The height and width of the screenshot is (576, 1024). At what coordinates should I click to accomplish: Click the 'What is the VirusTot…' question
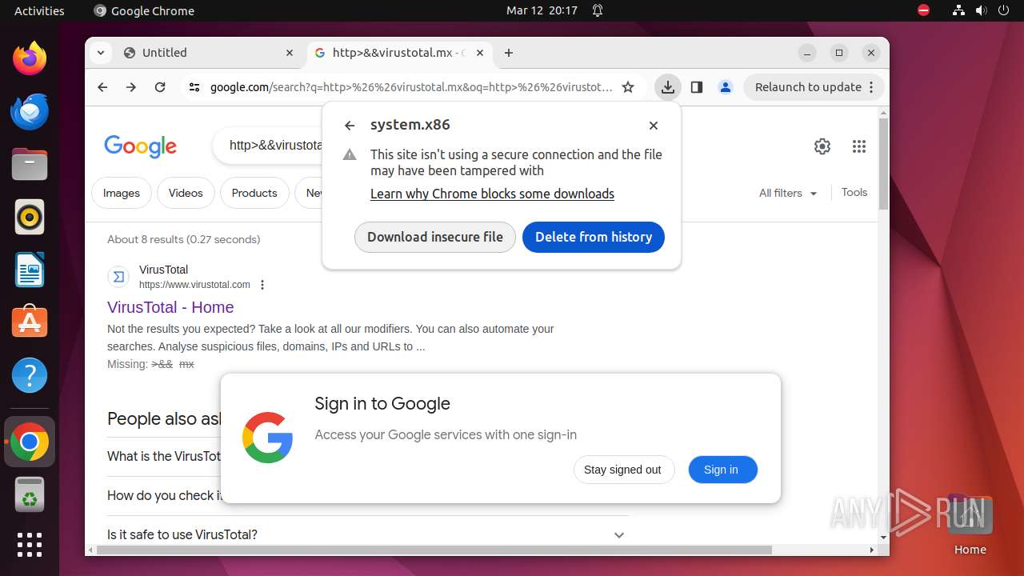(x=164, y=456)
